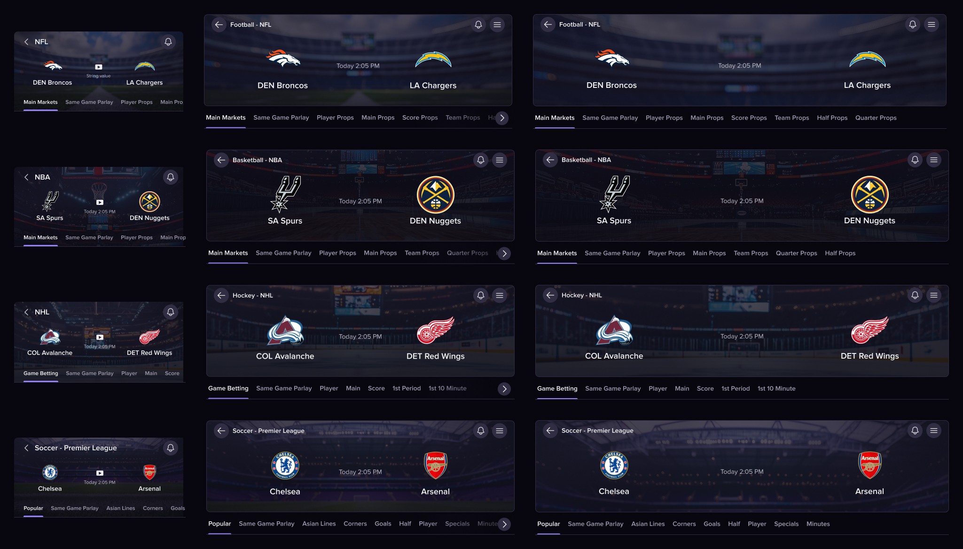963x549 pixels.
Task: Click LA Chargers logo on middle NFL card
Action: 433,60
